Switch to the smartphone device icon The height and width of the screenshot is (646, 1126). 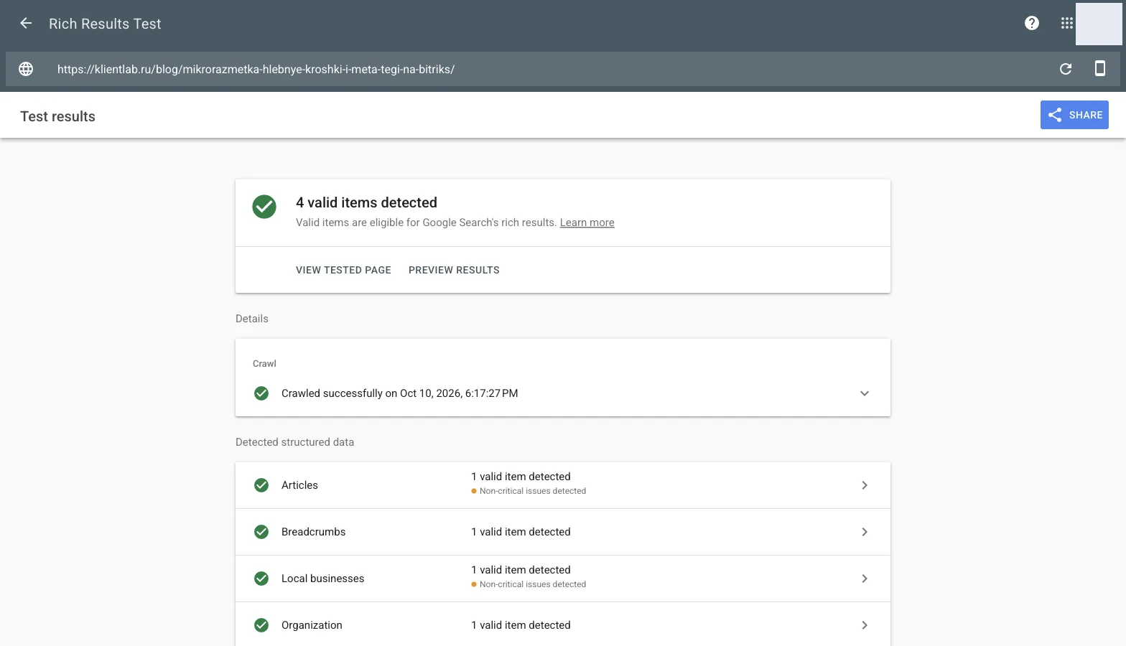click(x=1099, y=69)
